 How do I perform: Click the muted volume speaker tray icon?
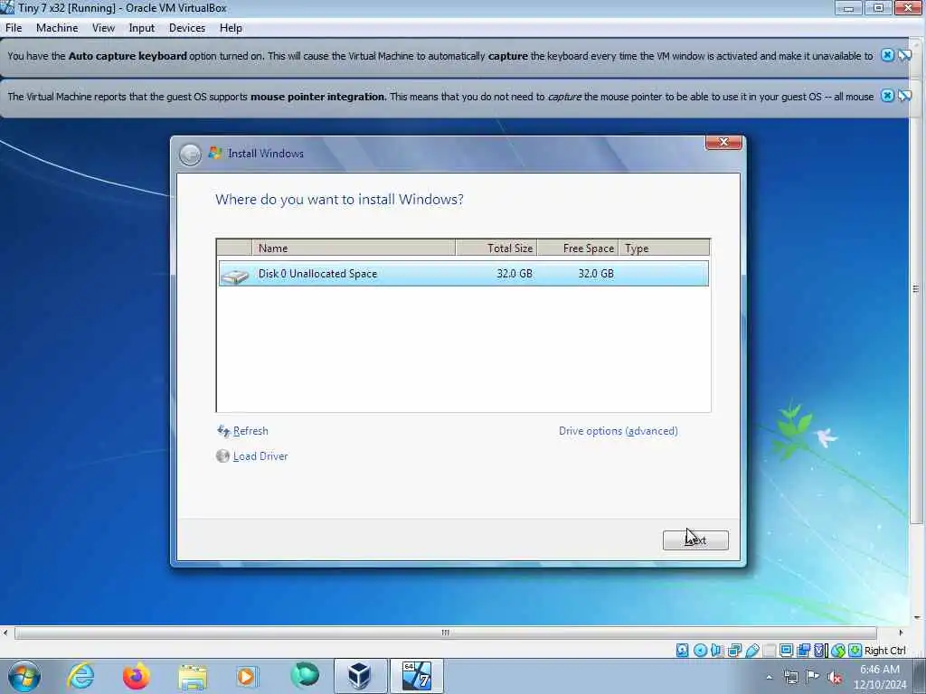coord(835,678)
